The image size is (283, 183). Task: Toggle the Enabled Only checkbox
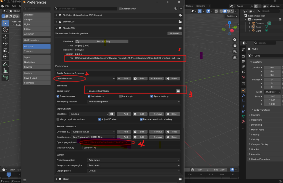120,9
